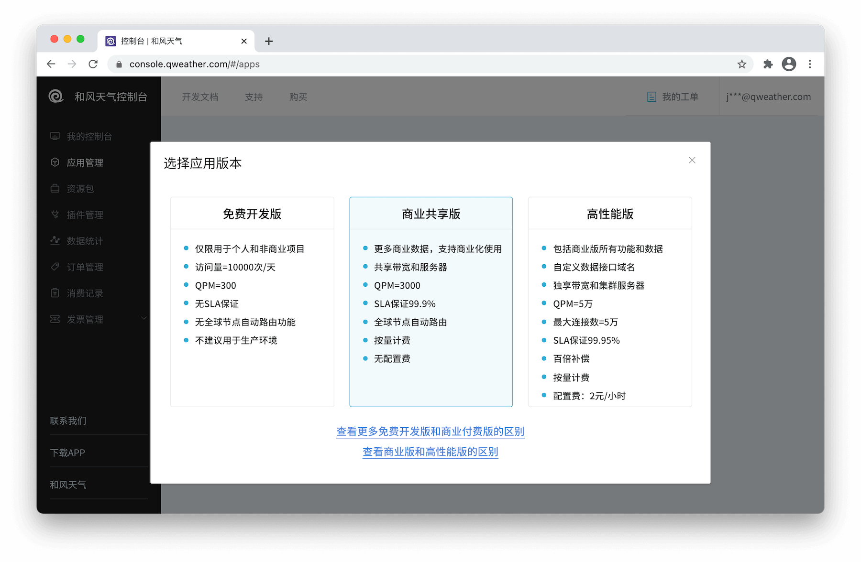Open the Chrome profile avatar icon
The height and width of the screenshot is (562, 861).
(x=789, y=64)
